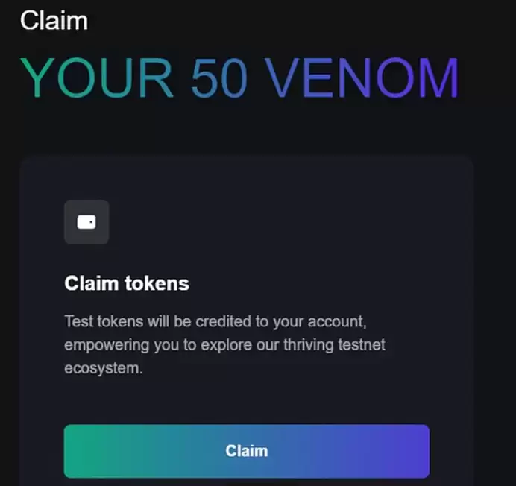
Task: Click the word "tokens" in the card heading
Action: click(x=157, y=283)
